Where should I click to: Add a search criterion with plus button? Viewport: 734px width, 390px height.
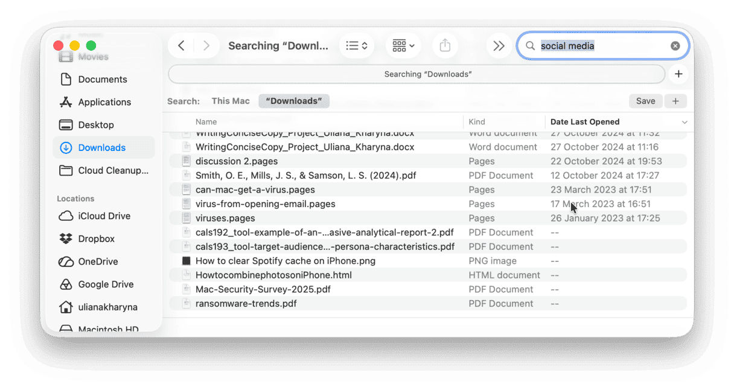(675, 101)
